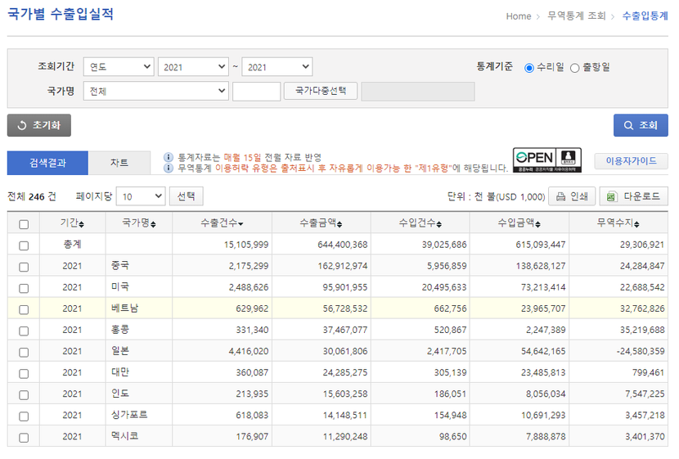Check the 중국 row checkbox

[24, 267]
